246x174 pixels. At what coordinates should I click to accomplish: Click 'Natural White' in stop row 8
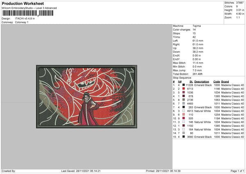[203, 111]
